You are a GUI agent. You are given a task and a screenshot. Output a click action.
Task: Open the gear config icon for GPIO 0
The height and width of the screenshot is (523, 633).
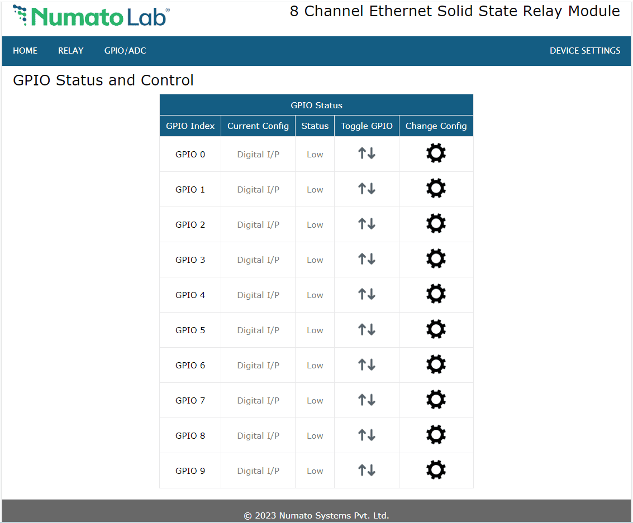(x=436, y=153)
